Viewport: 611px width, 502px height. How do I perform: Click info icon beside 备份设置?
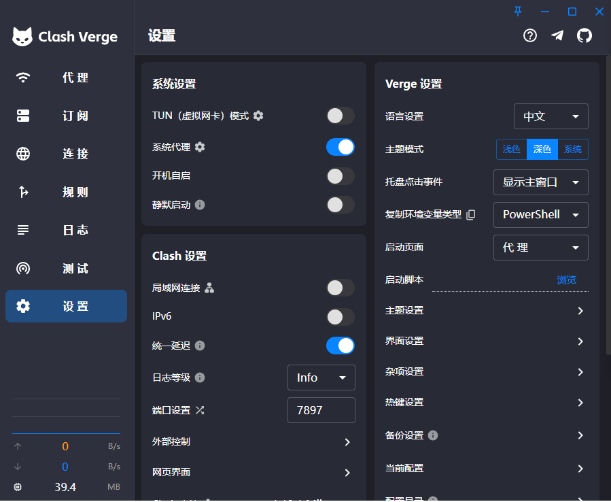433,436
